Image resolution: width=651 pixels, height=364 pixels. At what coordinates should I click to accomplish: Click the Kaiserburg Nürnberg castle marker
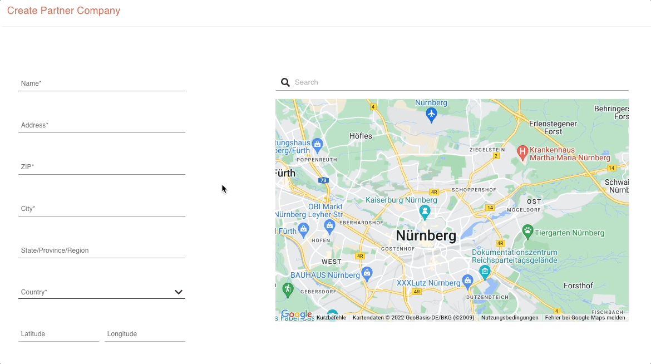pyautogui.click(x=425, y=212)
